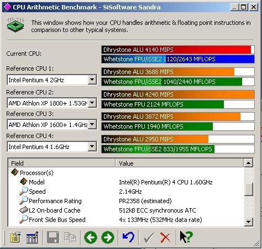Screen dimensions: 262x249
Task: Activate the context help cursor icon
Action: point(186,237)
